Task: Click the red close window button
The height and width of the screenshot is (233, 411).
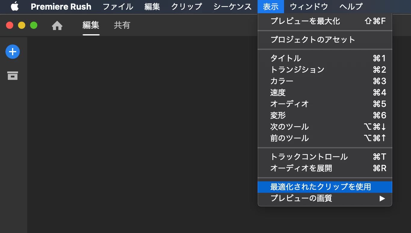Action: (10, 25)
